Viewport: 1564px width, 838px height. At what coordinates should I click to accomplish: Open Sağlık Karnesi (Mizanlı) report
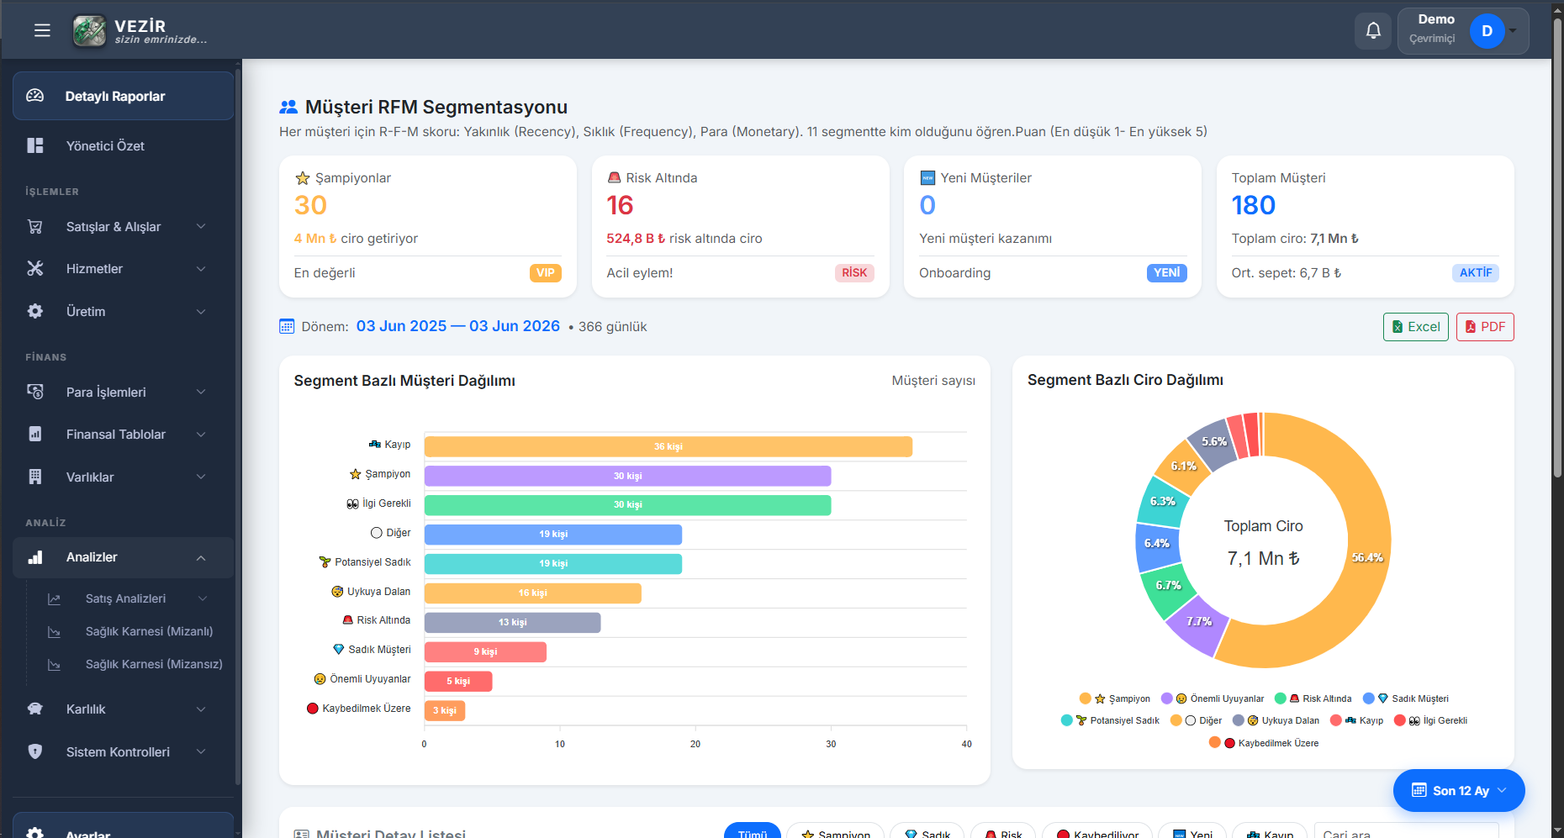click(149, 631)
